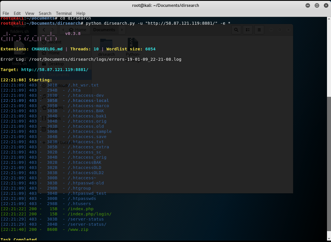The height and width of the screenshot is (242, 331).
Task: Click target URL http://58.87.121.119:8881/
Action: 55,70
